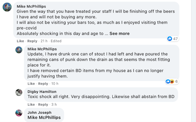Viewport: 196px width, 122px height.
Task: Open tagged Mike McPhillips mention in John Joseph's comment
Action: [x=44, y=117]
